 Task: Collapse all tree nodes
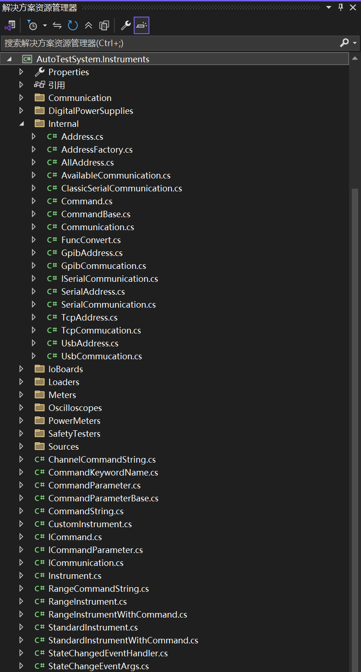point(89,25)
